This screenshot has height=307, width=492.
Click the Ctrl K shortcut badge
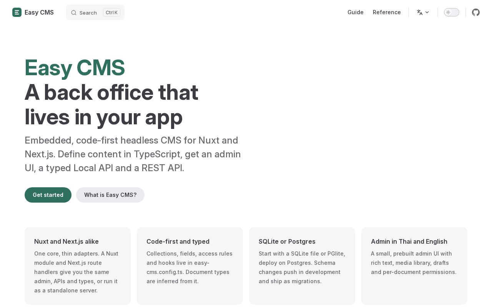111,12
